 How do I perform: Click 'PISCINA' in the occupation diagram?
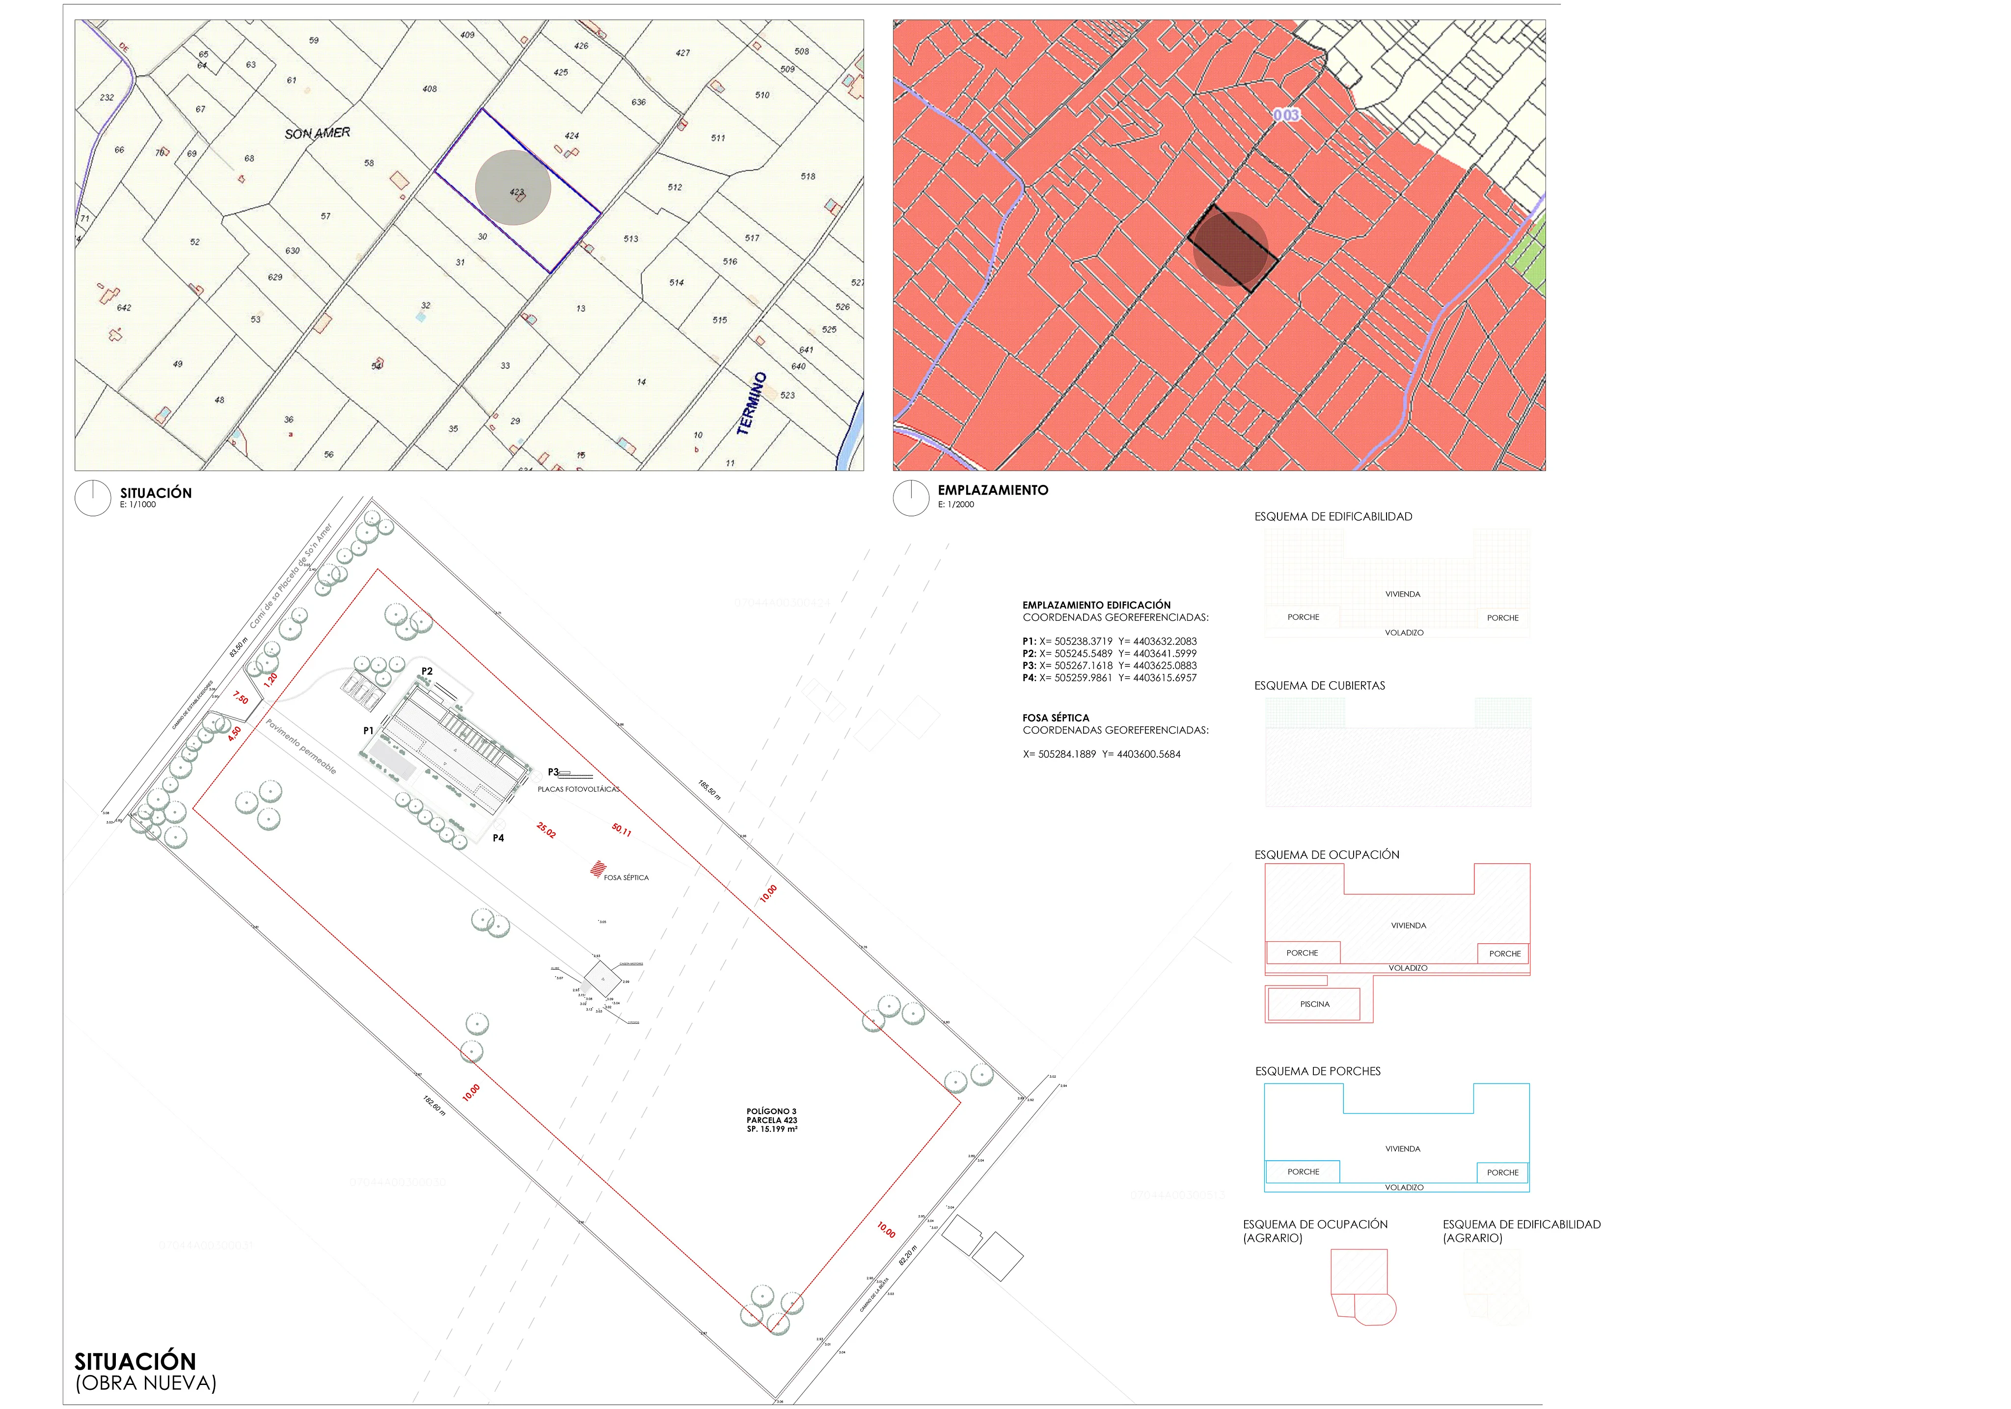coord(1315,1005)
